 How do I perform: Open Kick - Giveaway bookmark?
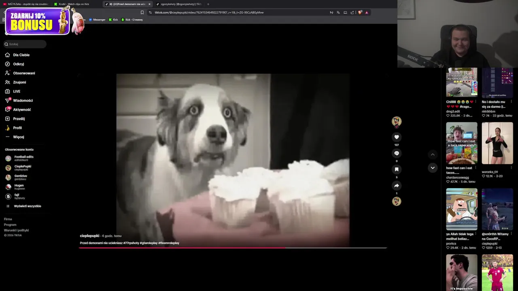[x=132, y=20]
